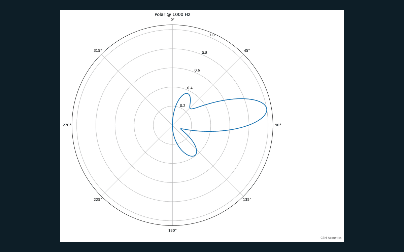
Task: Click the 45° angle tick label
Action: tap(247, 51)
